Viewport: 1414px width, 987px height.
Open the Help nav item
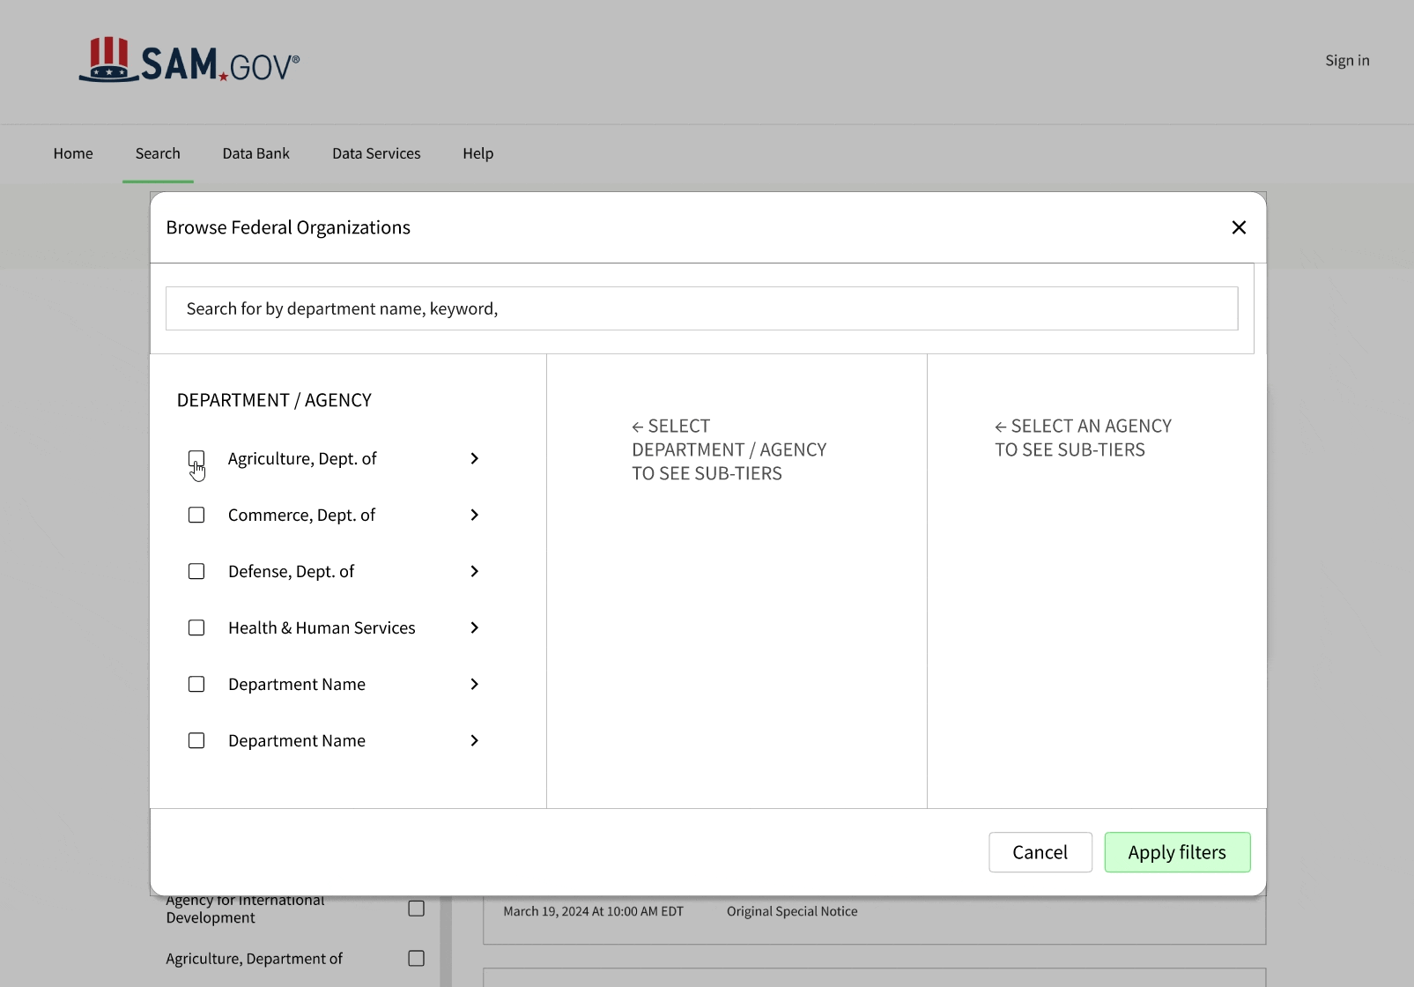(x=478, y=153)
